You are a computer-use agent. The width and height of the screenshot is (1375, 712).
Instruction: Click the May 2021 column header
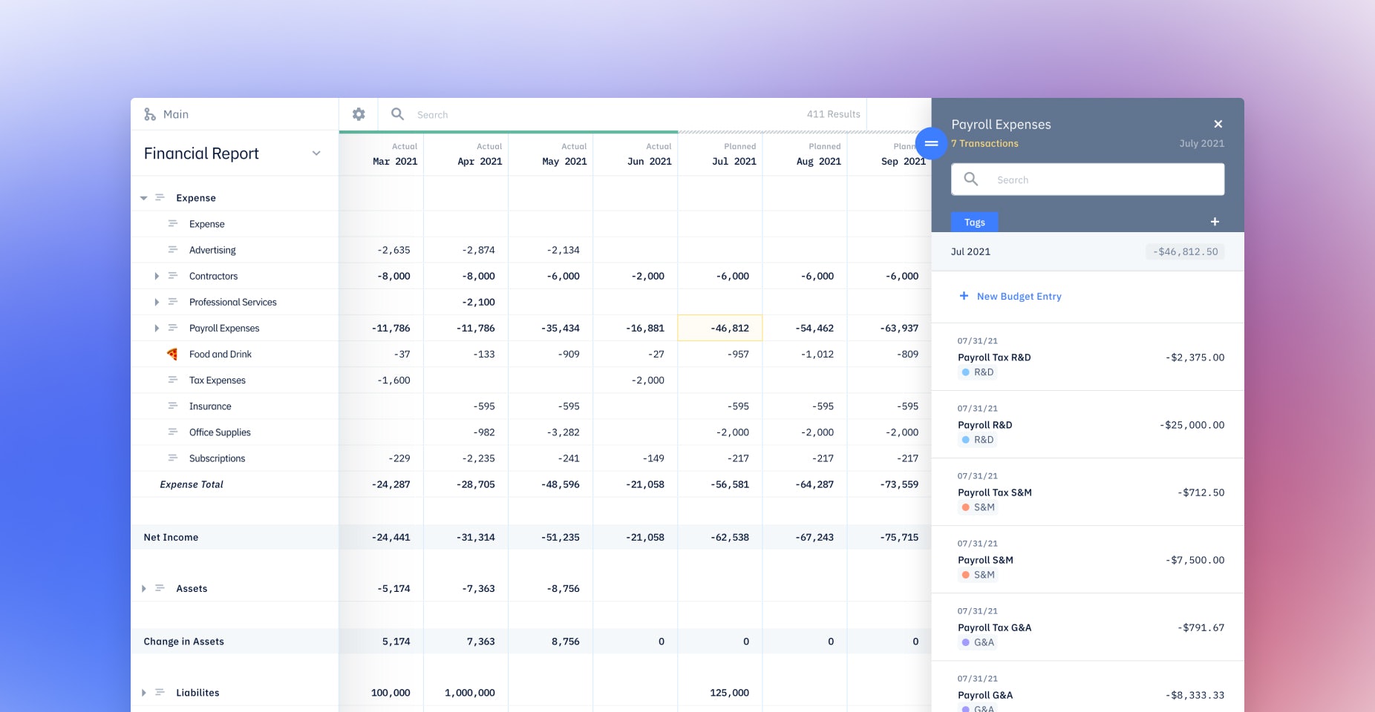coord(551,154)
